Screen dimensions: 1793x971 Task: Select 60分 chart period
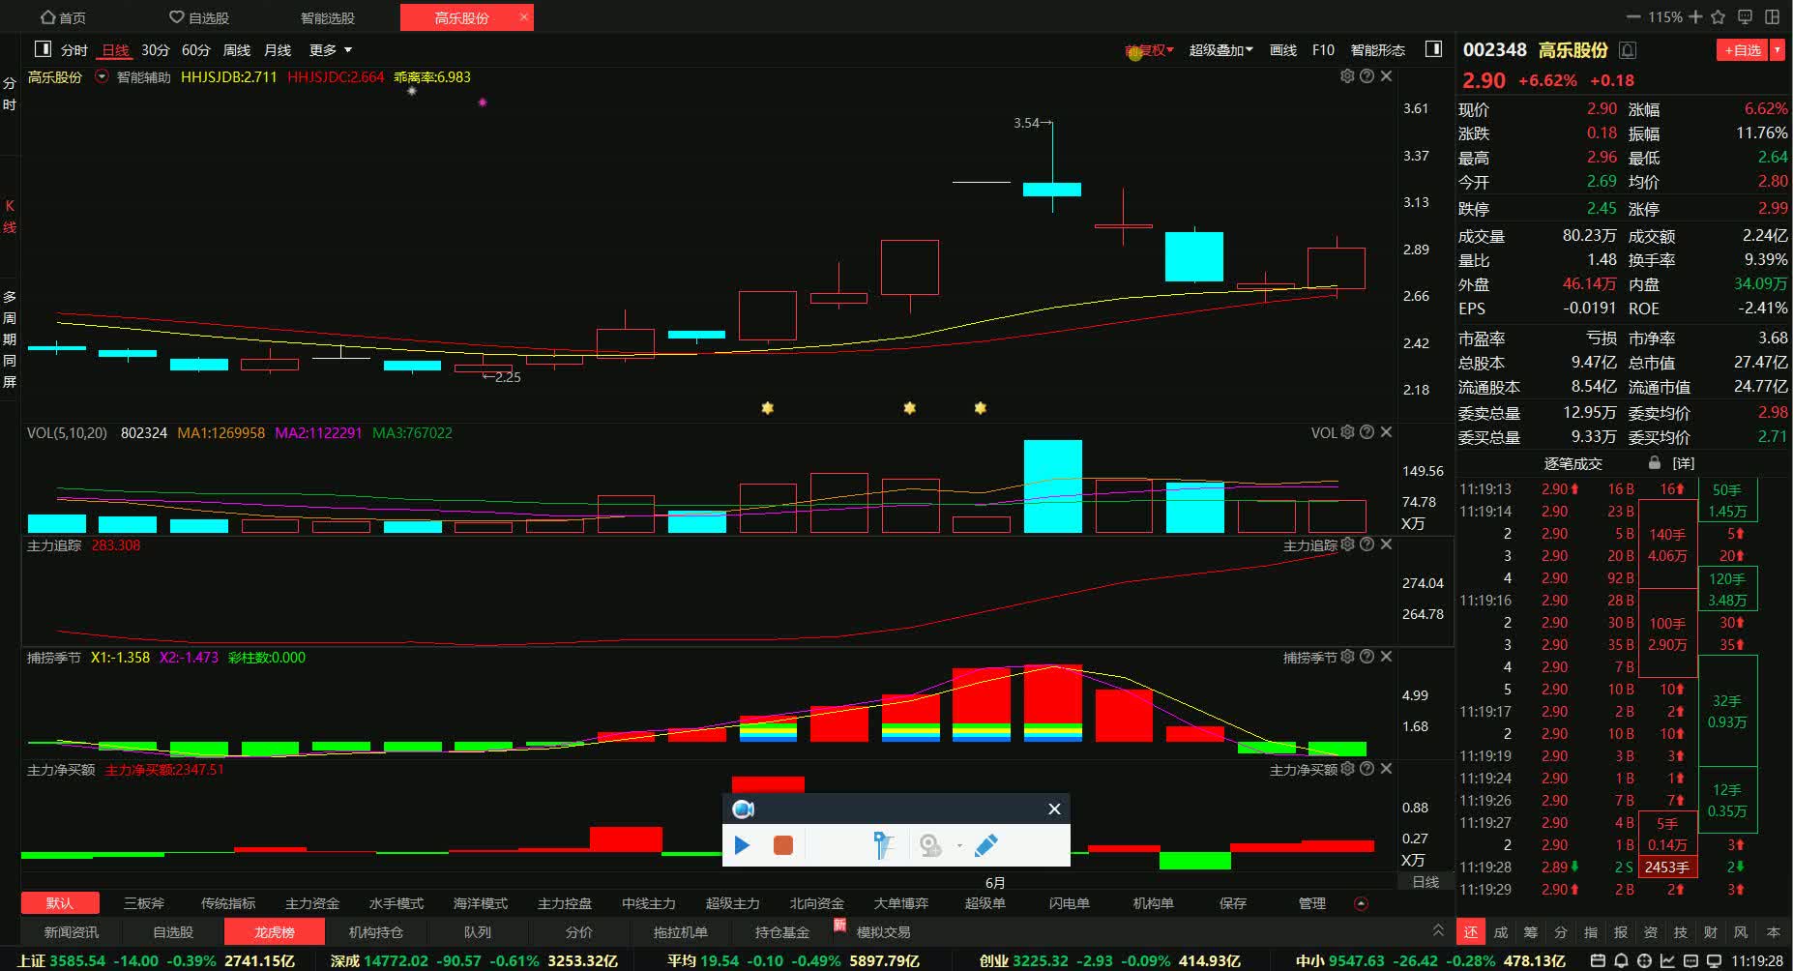pos(195,50)
